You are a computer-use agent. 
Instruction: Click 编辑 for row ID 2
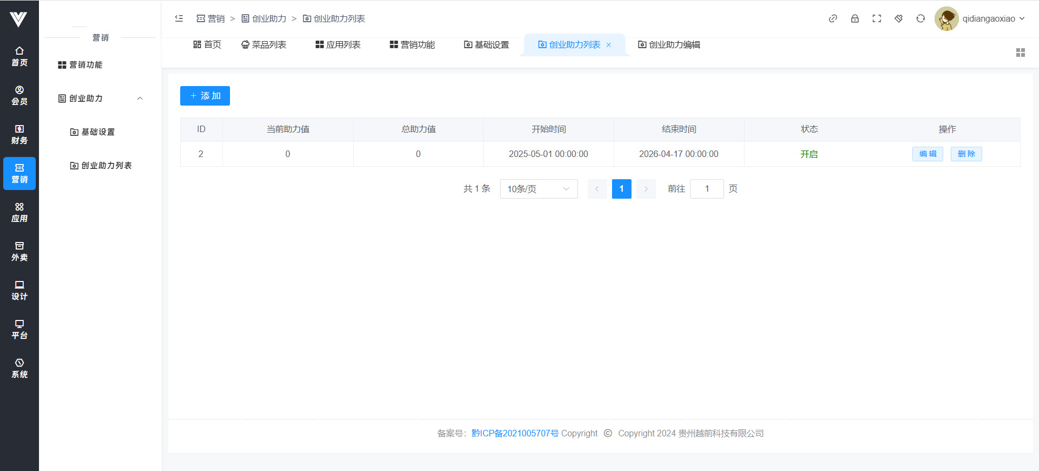point(928,154)
